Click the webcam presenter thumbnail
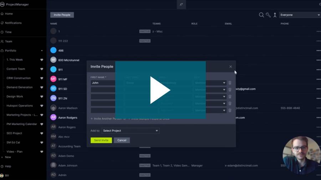Viewport: 321px width, 180px height. click(x=302, y=155)
